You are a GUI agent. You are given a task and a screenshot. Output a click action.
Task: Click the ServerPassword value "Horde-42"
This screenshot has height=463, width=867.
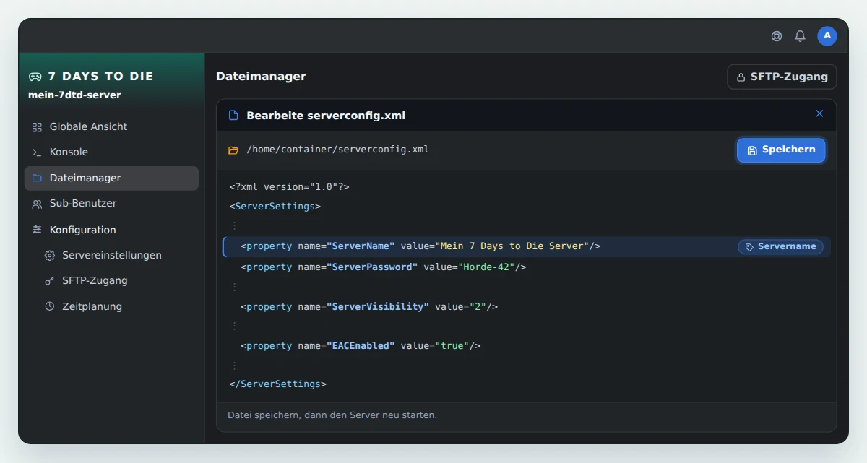pyautogui.click(x=487, y=267)
